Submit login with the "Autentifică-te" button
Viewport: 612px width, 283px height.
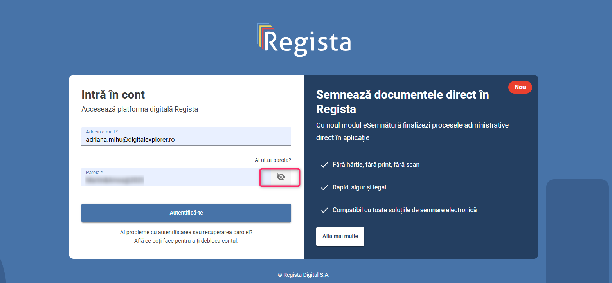pyautogui.click(x=186, y=213)
